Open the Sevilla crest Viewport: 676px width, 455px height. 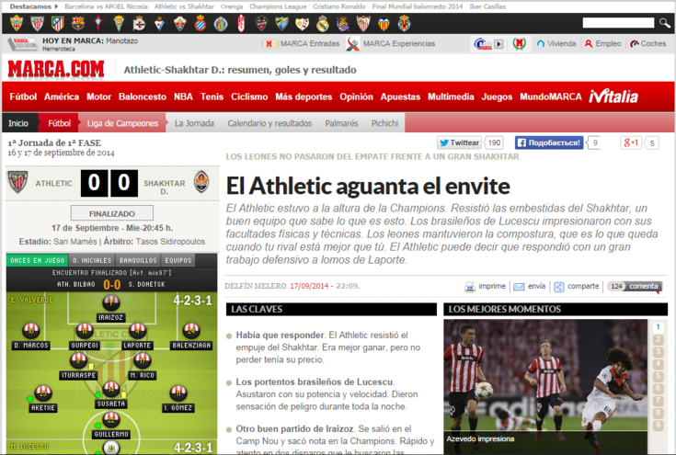coord(363,23)
